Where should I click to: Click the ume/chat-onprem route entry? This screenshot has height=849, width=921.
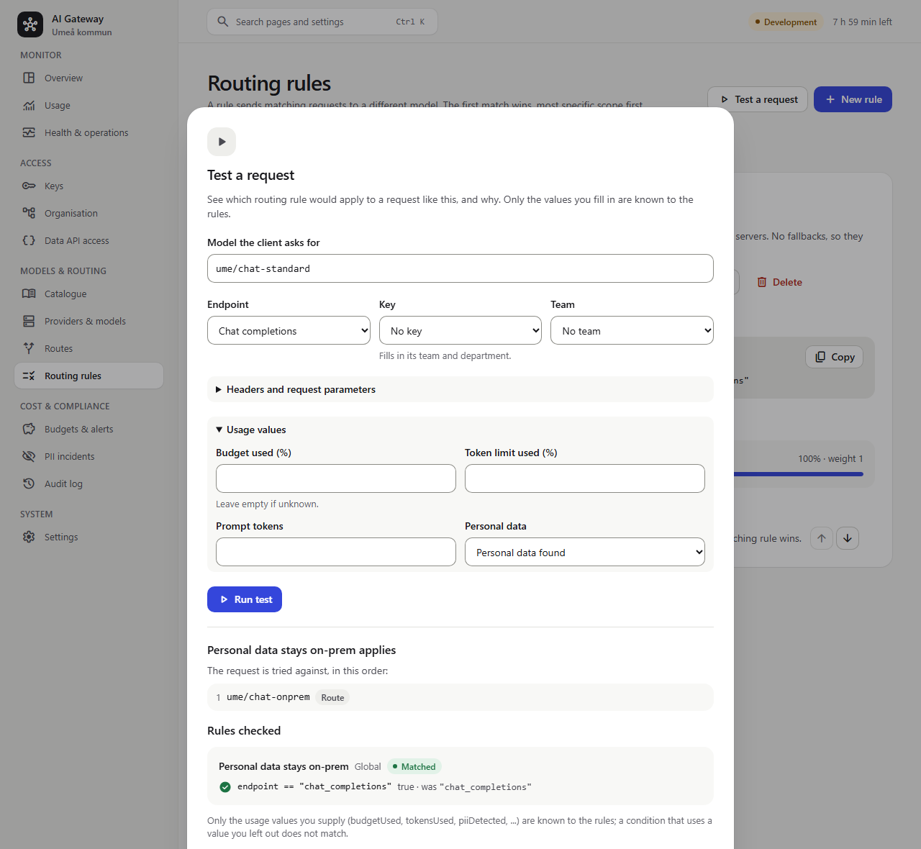pyautogui.click(x=460, y=697)
